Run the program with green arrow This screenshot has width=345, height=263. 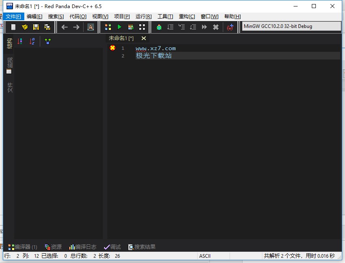click(119, 27)
